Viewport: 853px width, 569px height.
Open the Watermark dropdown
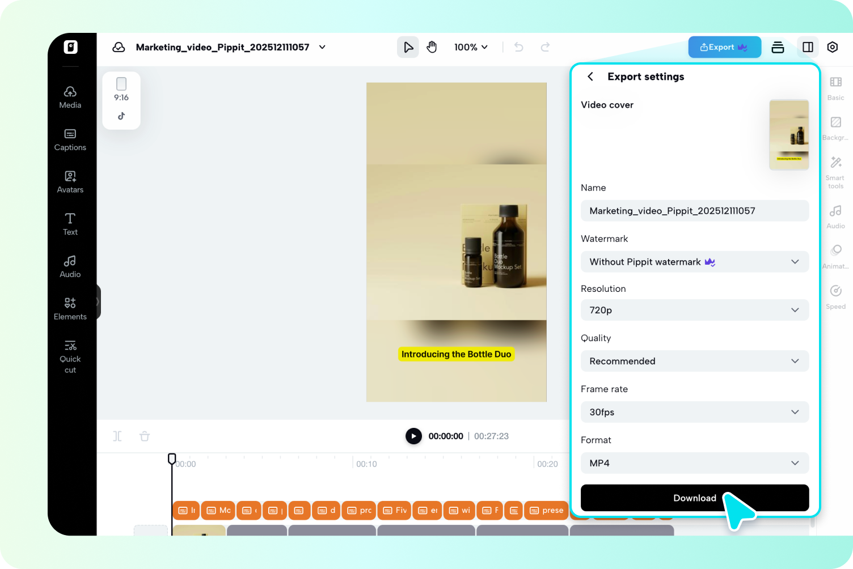tap(695, 262)
